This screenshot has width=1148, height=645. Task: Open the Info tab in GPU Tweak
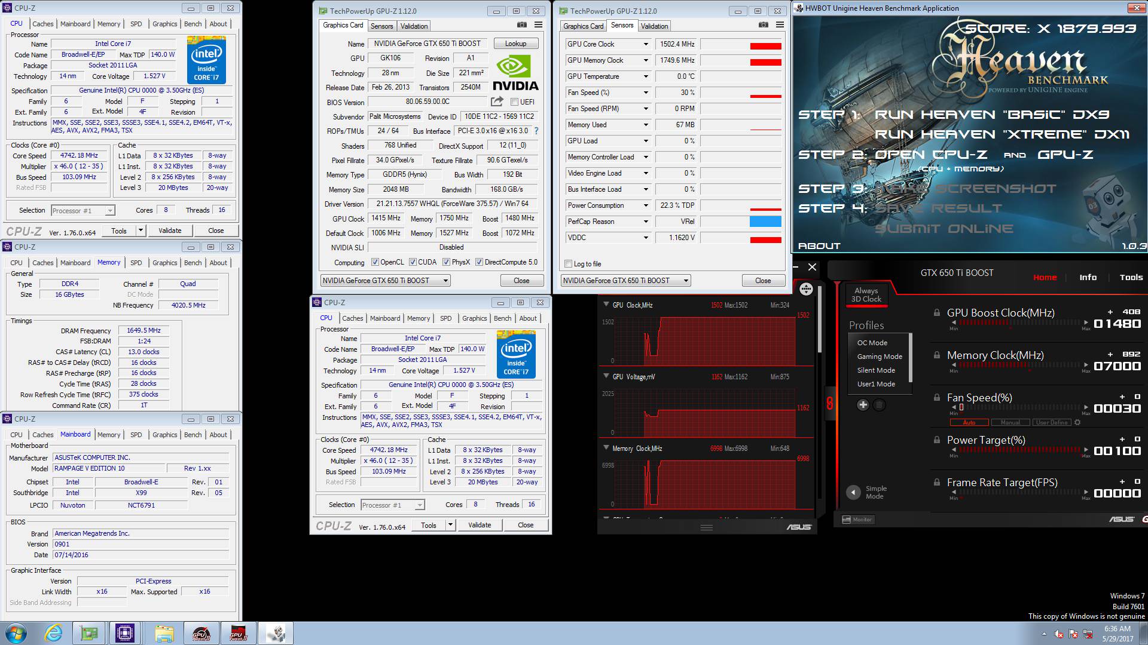[x=1088, y=277]
